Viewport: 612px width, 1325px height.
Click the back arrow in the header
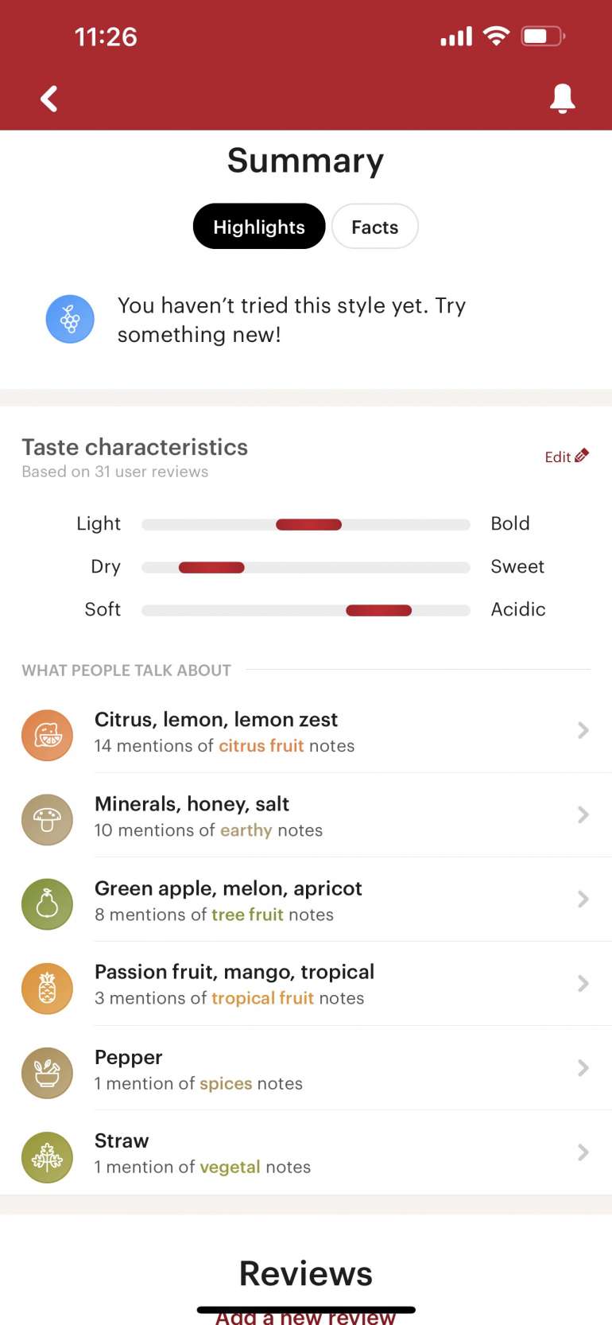point(48,98)
